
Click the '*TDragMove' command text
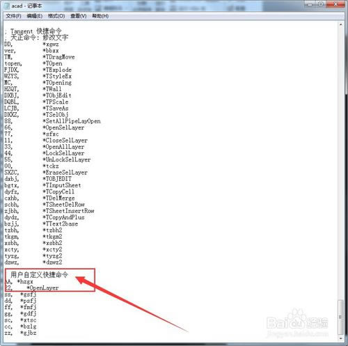pos(58,57)
